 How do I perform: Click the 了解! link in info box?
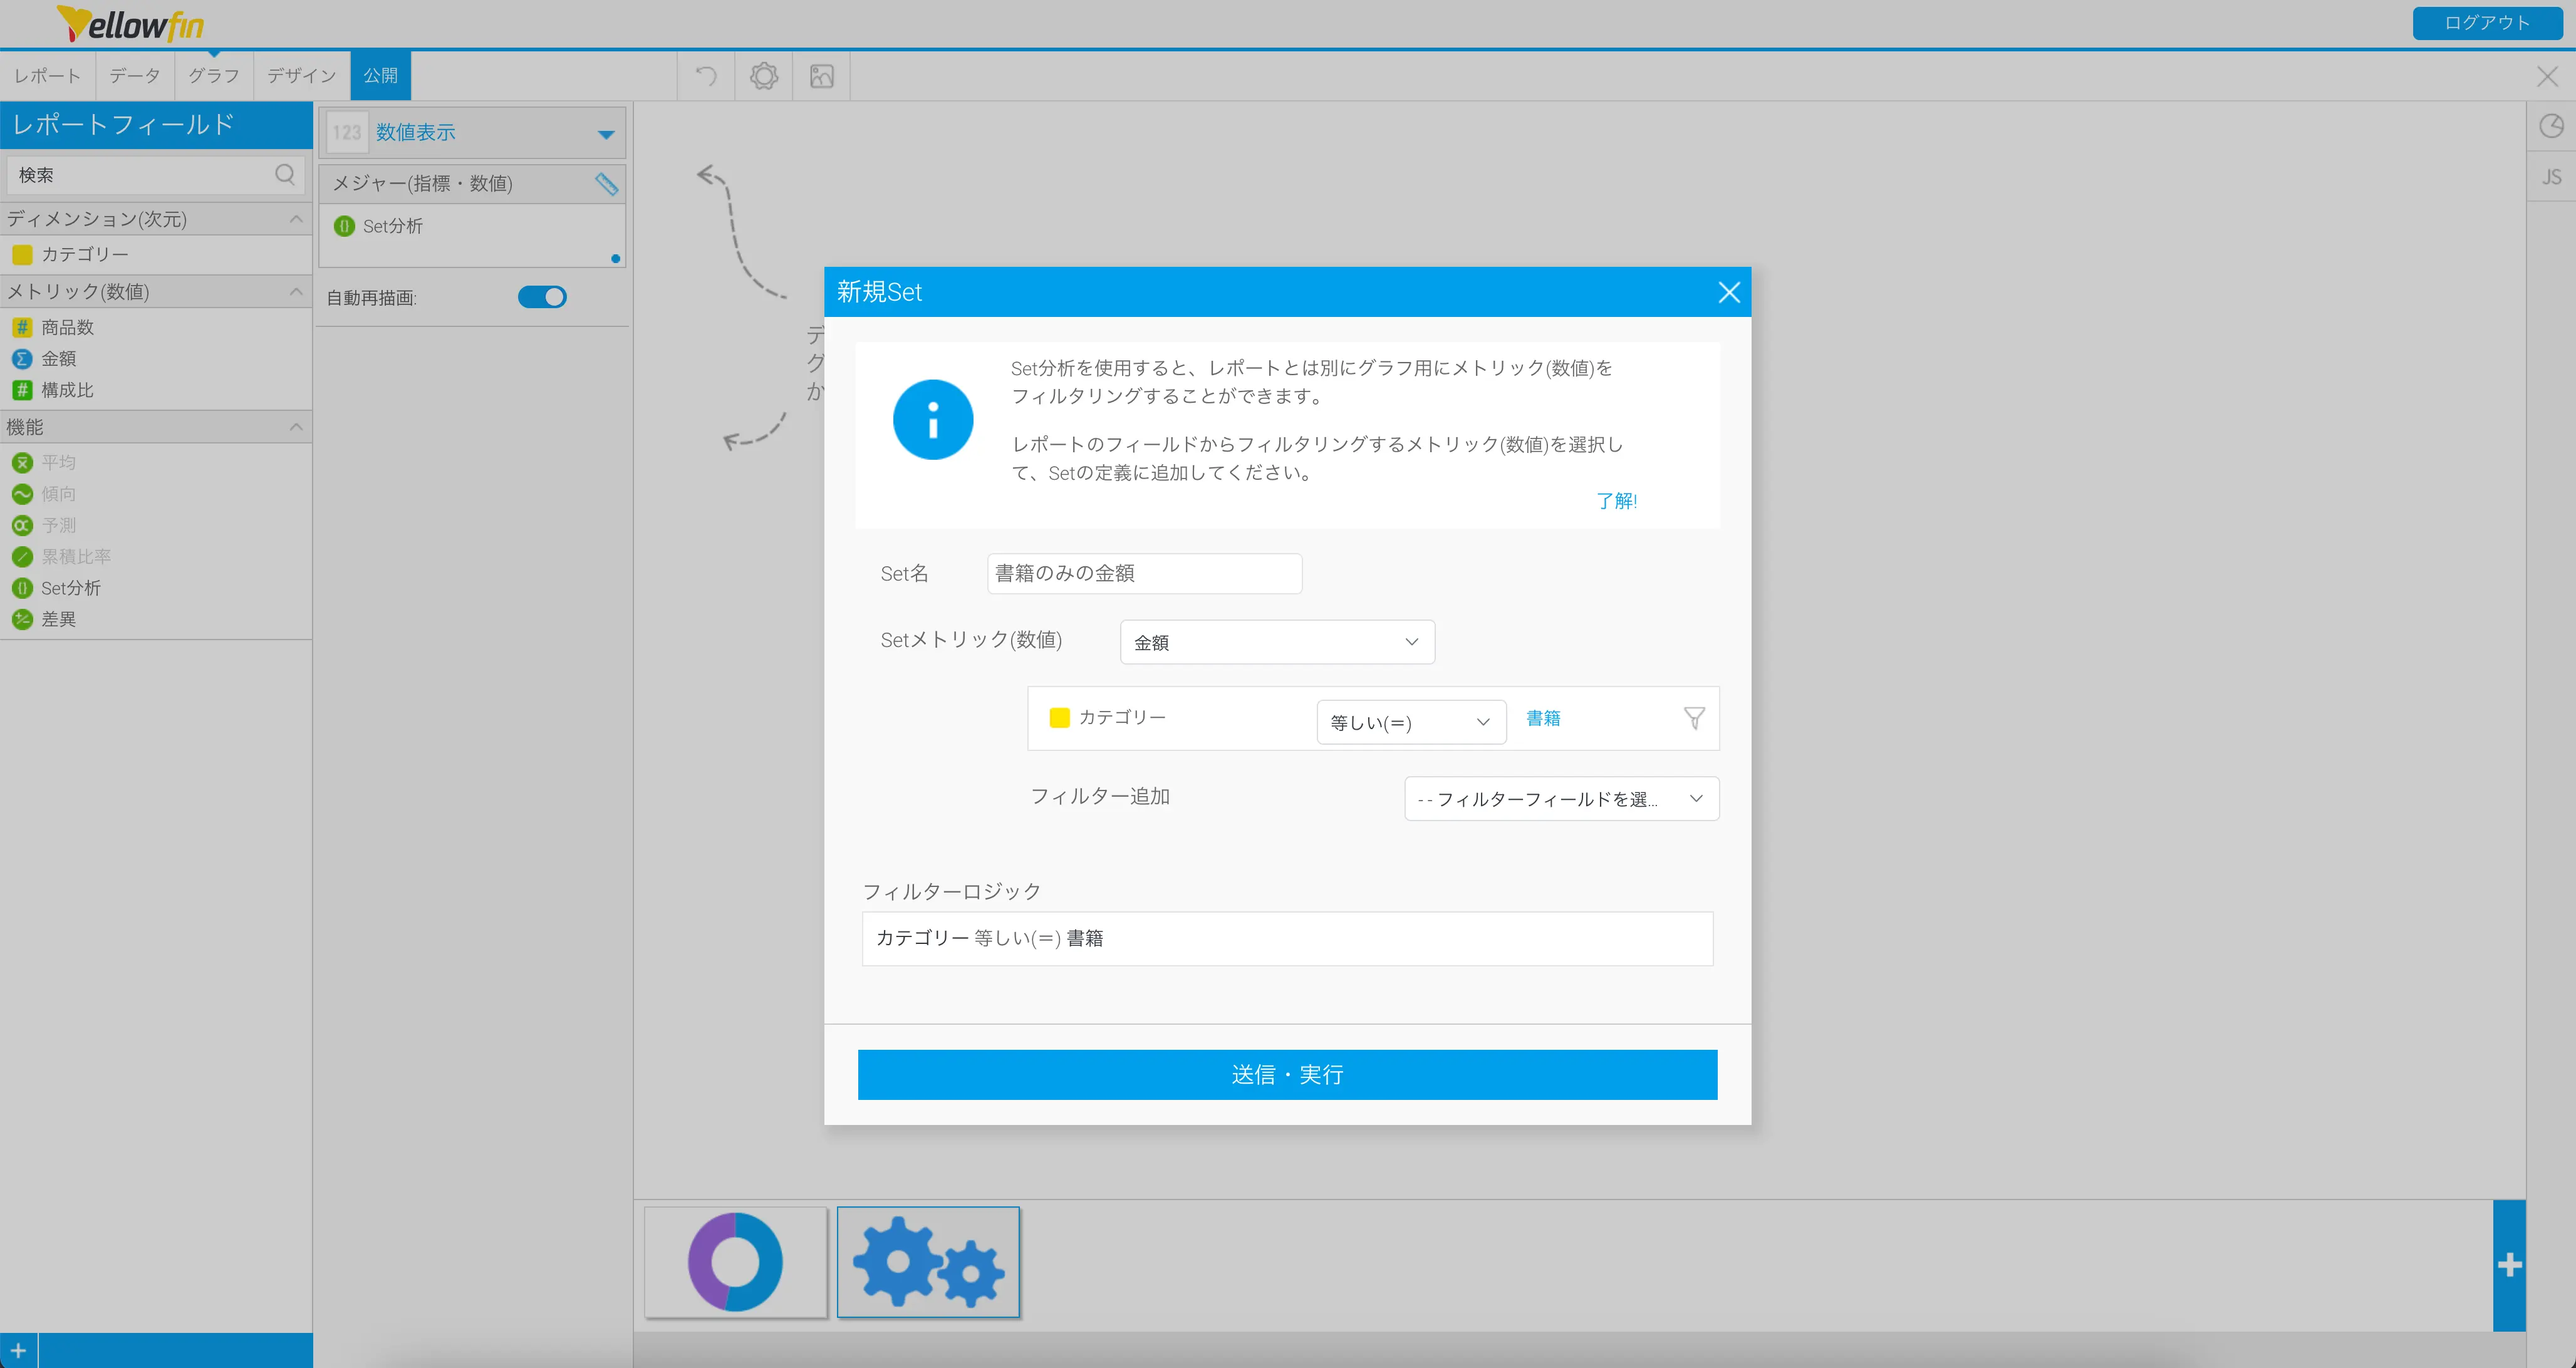(1616, 501)
